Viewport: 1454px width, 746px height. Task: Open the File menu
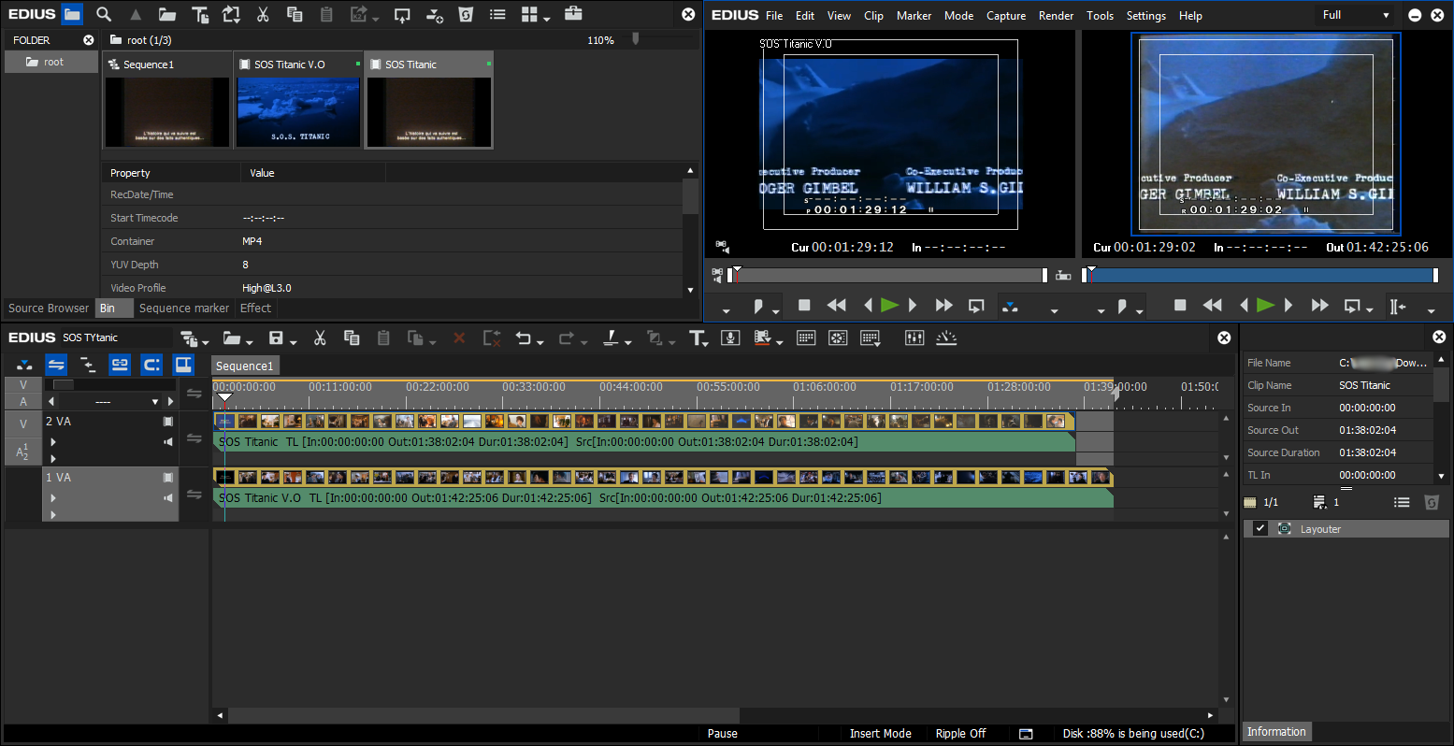click(774, 15)
